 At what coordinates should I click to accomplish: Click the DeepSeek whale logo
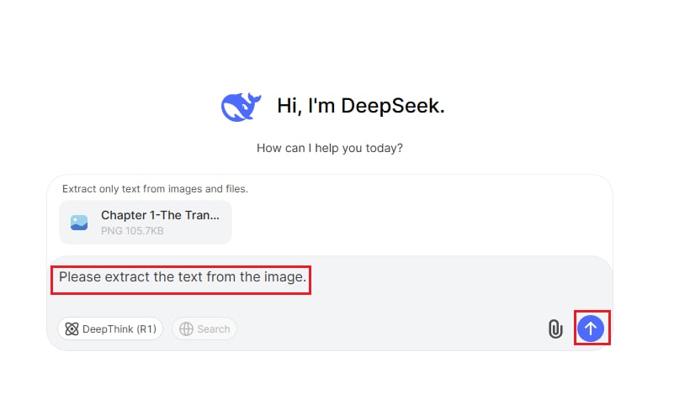coord(241,107)
